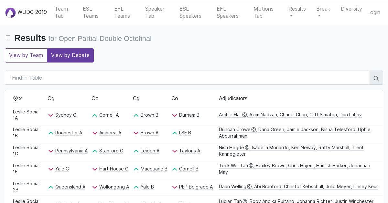Click green up arrow beside Queensland A
388x203 pixels.
[51, 187]
